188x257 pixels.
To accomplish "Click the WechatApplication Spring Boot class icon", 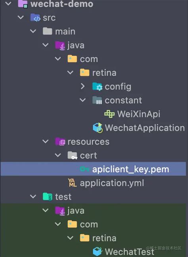I will click(x=98, y=128).
